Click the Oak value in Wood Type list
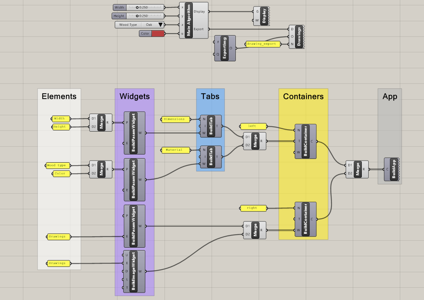This screenshot has width=424, height=300. 149,25
